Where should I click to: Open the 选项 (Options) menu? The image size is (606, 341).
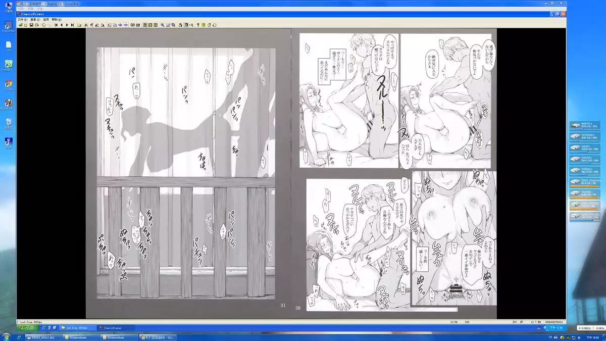tap(45, 20)
